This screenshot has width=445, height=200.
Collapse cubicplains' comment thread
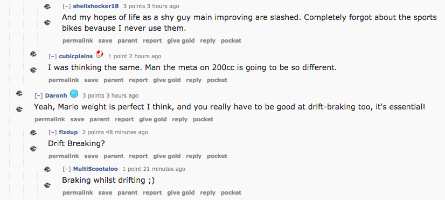[x=53, y=56]
